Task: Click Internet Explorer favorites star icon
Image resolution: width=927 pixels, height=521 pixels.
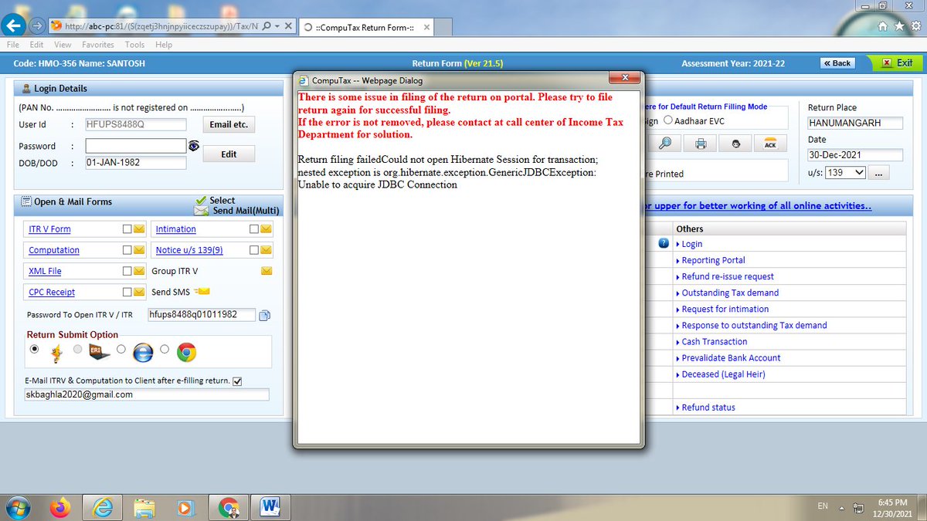Action: click(x=898, y=25)
